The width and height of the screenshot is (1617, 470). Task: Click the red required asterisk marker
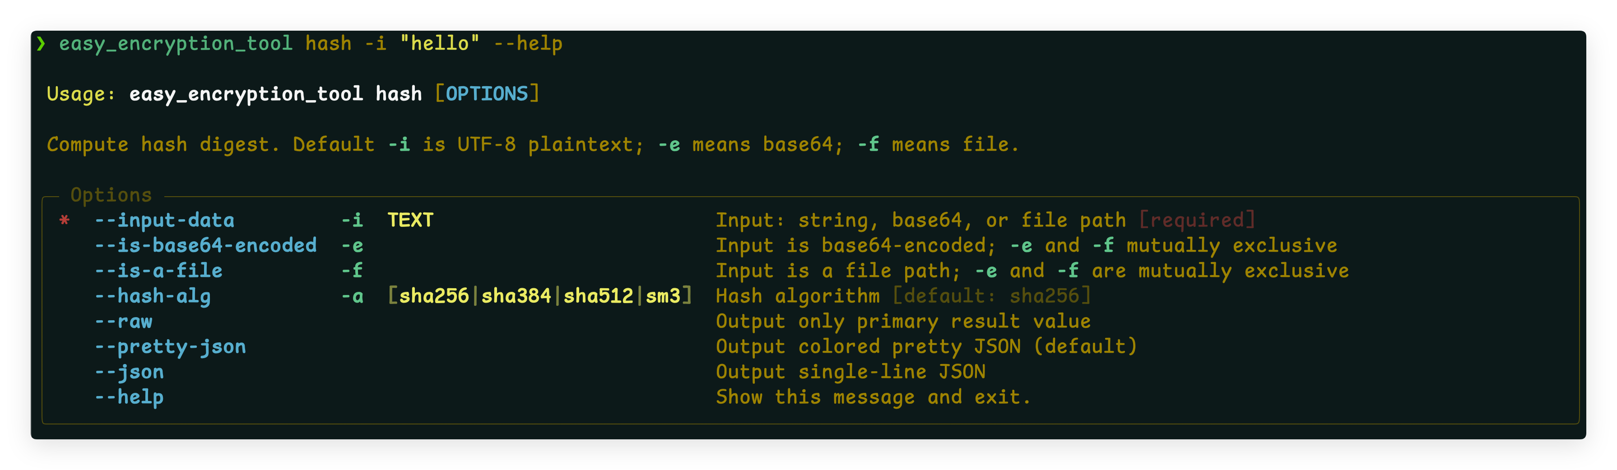[64, 220]
